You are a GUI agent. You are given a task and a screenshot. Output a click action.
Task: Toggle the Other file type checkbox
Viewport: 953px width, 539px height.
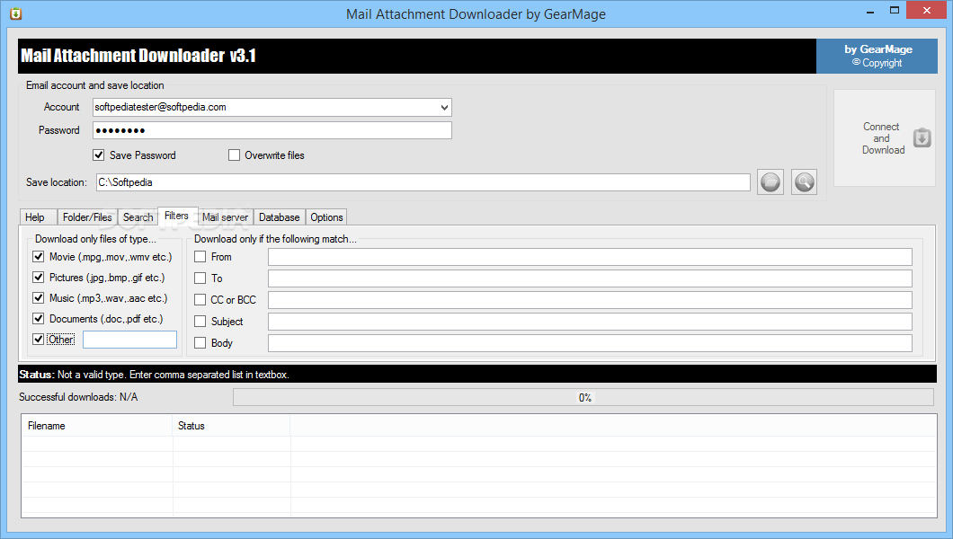pyautogui.click(x=39, y=339)
